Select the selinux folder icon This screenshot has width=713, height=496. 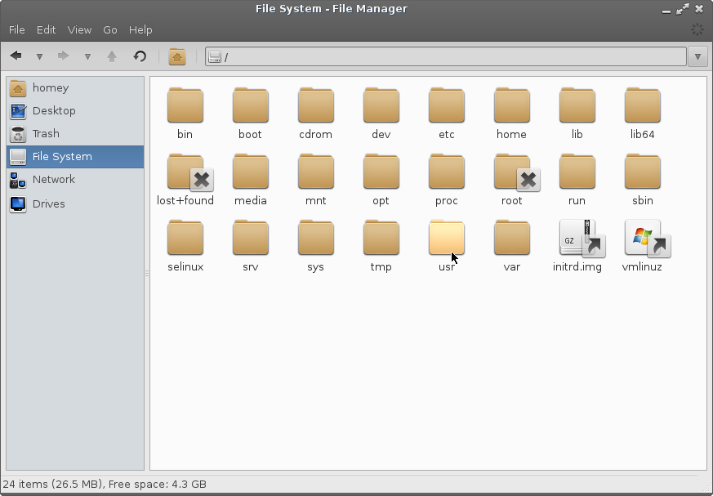click(x=185, y=238)
